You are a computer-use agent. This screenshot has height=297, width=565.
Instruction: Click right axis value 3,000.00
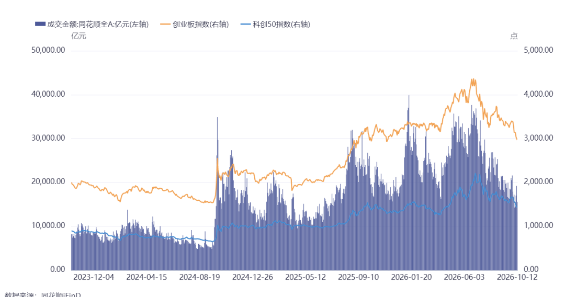538,138
